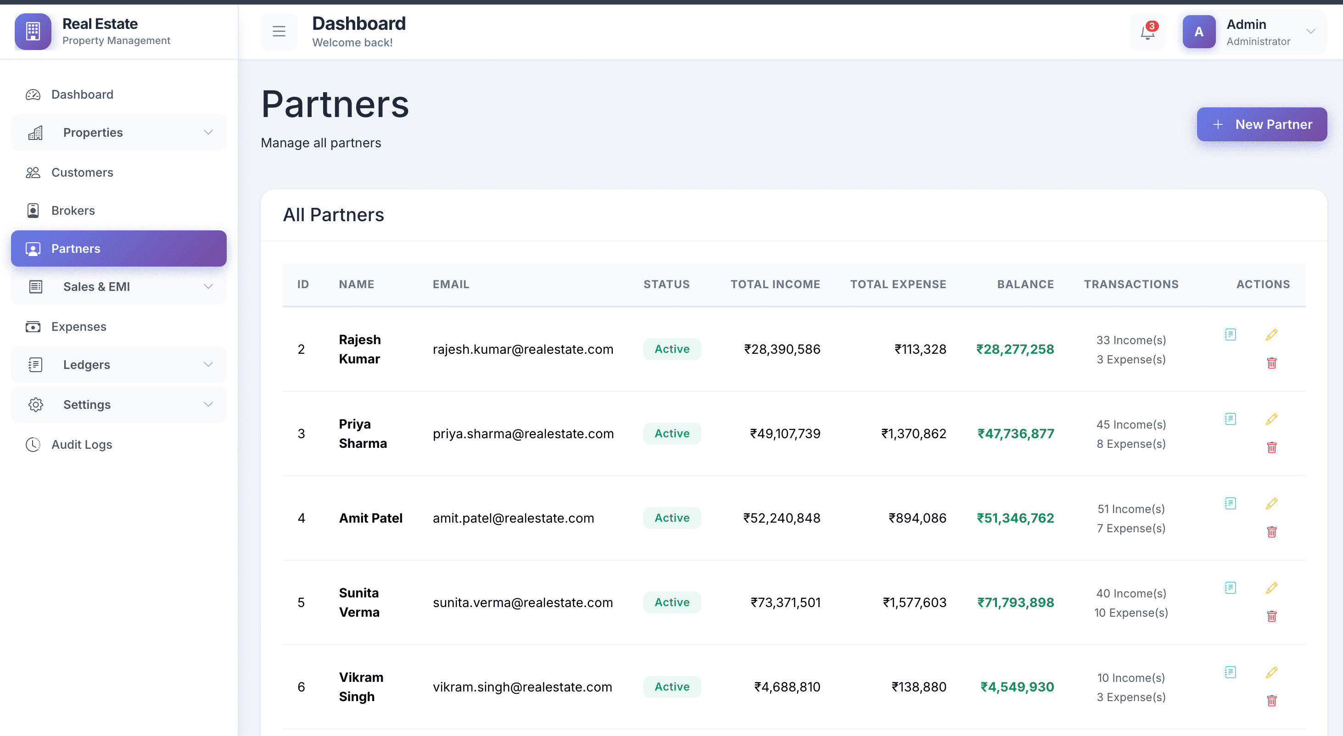Click edit pencil icon for Sunita Verma
1343x736 pixels.
1271,588
